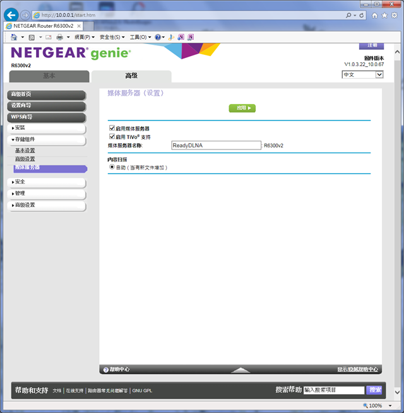Click the browser back arrow button

pyautogui.click(x=11, y=15)
